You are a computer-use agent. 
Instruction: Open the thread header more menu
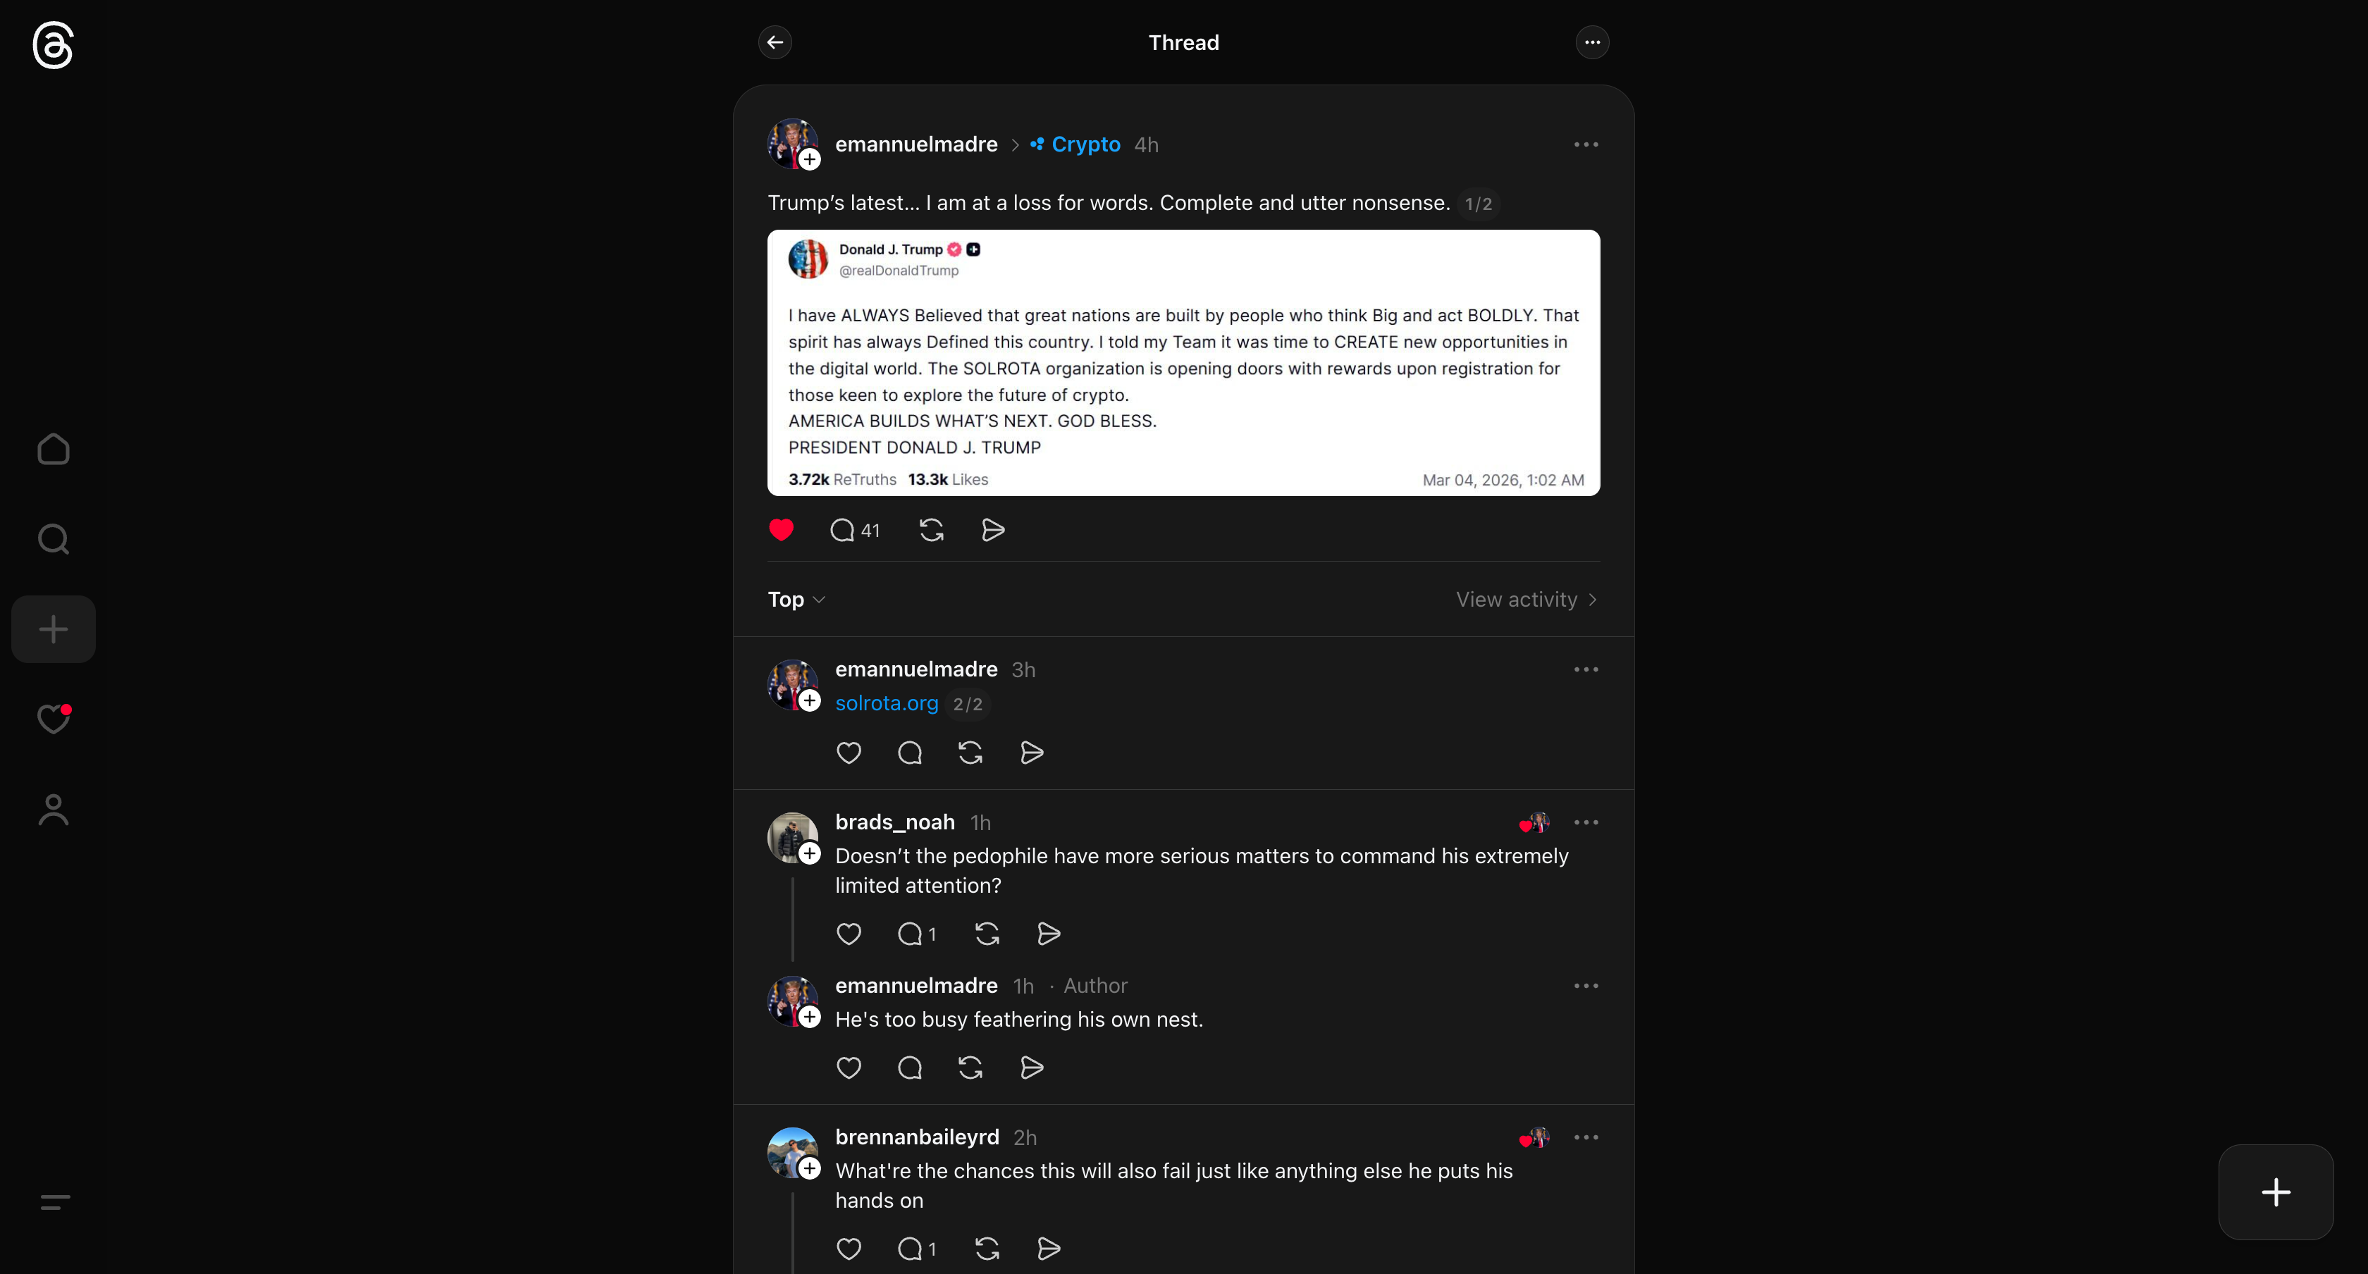tap(1592, 42)
